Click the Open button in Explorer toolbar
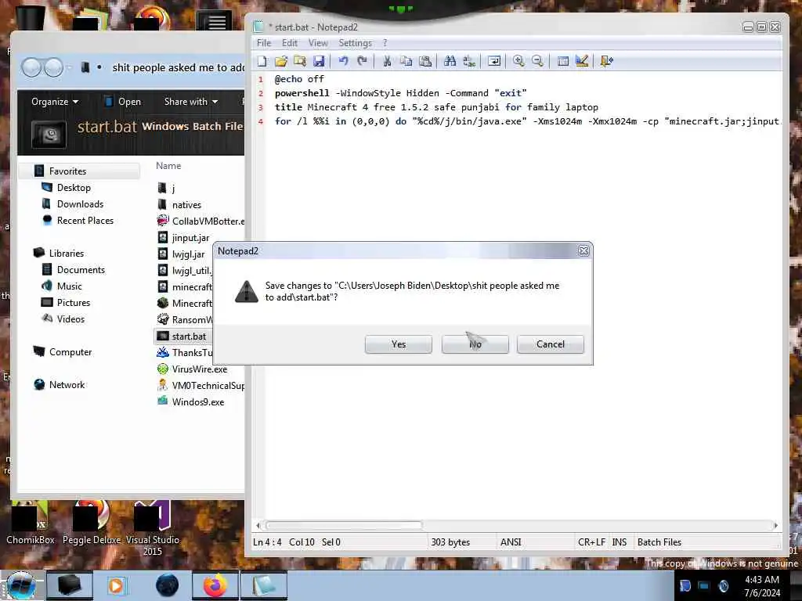Screen dimensions: 802x601 pyautogui.click(x=122, y=102)
